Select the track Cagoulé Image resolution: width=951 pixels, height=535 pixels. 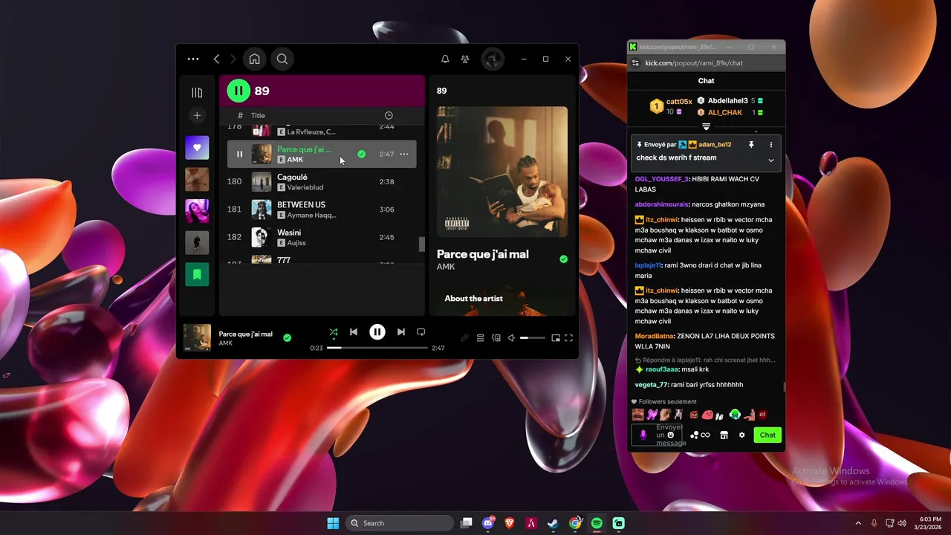pos(292,177)
